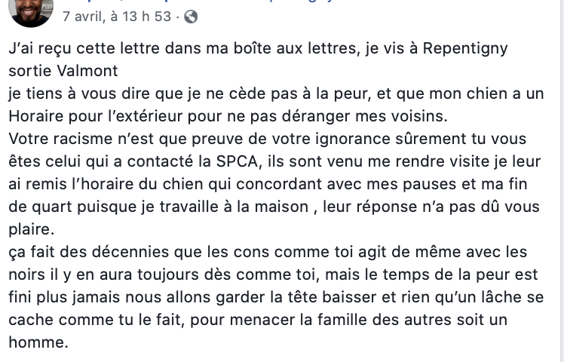
Task: Open the post timestamp 7 avril, à 13 h 53
Action: pyautogui.click(x=117, y=17)
